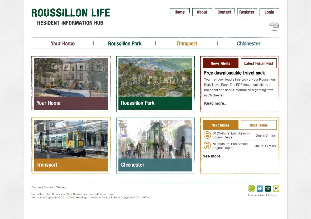
Task: Switch to the Next Trains tab
Action: [259, 125]
